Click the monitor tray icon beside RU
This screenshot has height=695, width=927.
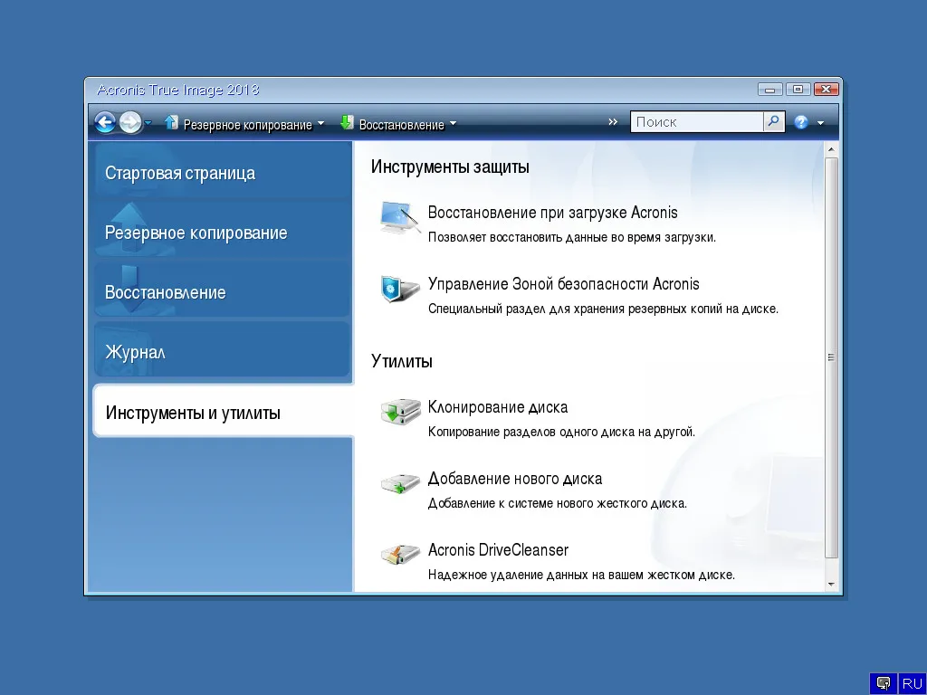[884, 683]
